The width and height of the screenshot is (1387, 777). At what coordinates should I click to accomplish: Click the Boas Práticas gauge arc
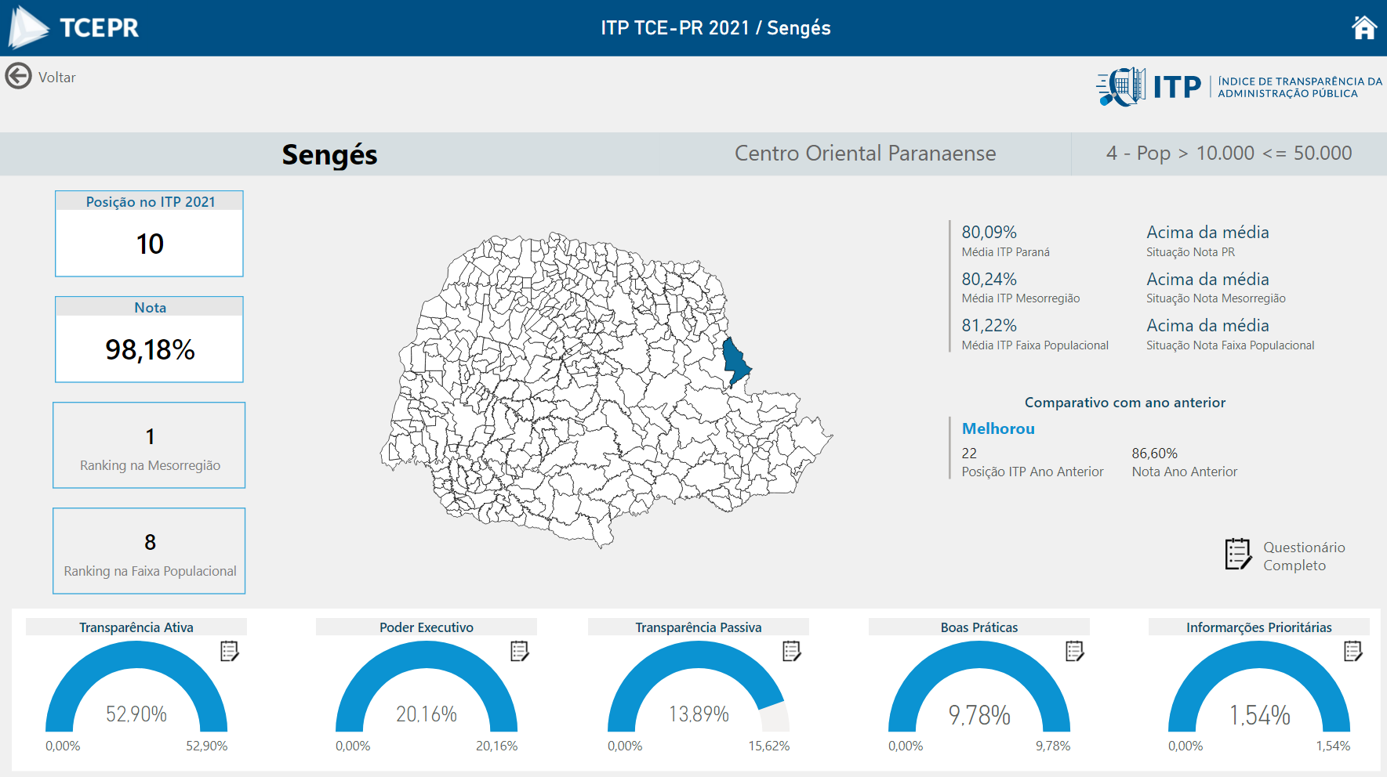(979, 655)
